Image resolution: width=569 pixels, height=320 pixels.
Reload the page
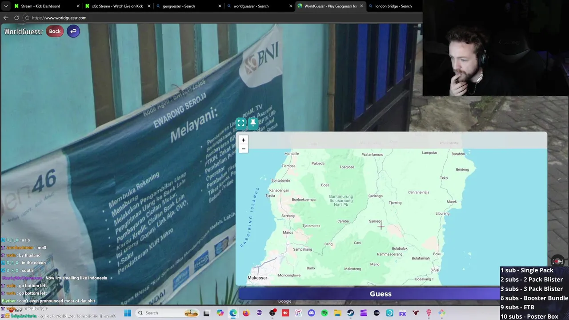point(16,18)
